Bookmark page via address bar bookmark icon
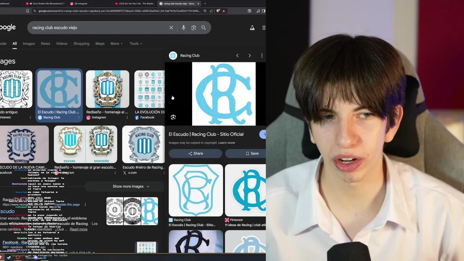The height and width of the screenshot is (261, 464). (28, 11)
